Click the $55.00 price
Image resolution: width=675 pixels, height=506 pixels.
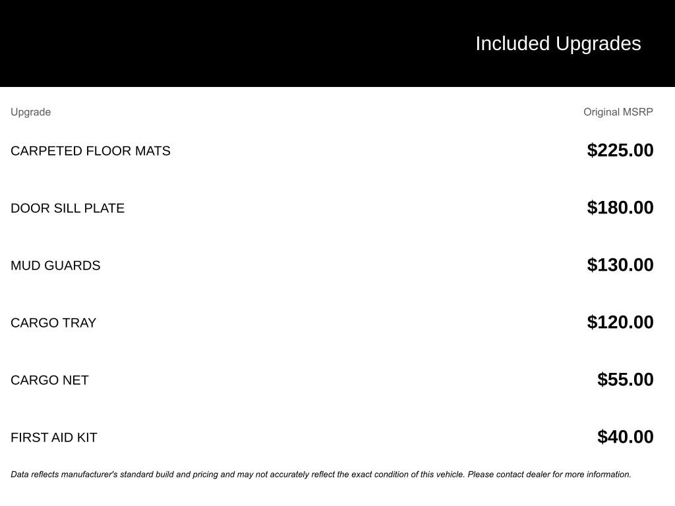[x=625, y=379]
